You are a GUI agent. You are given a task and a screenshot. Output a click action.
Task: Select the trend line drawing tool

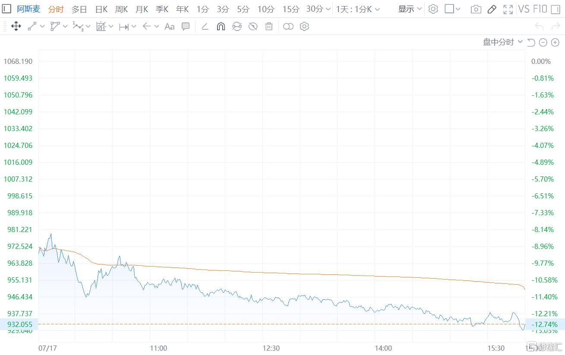pyautogui.click(x=32, y=27)
